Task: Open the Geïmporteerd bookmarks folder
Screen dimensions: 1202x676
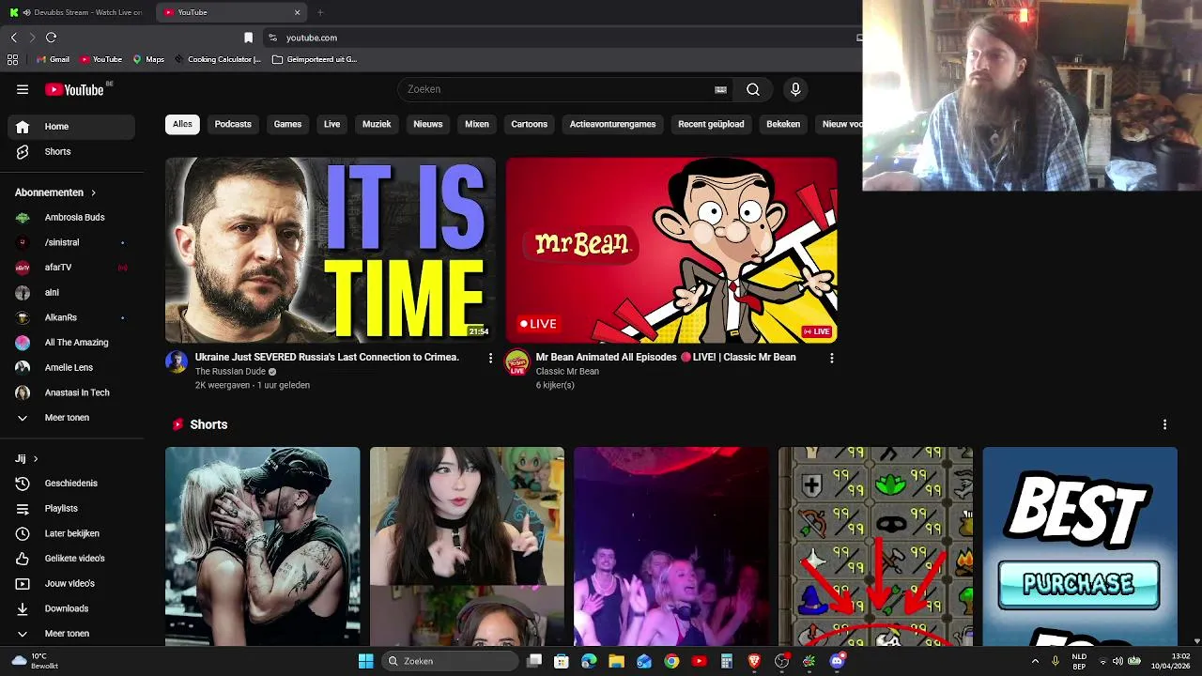Action: click(315, 59)
